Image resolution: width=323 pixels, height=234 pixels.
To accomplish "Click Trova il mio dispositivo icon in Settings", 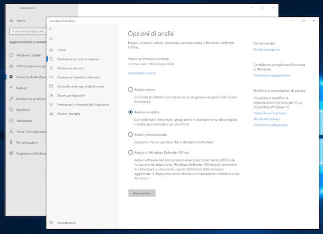I will point(11,131).
